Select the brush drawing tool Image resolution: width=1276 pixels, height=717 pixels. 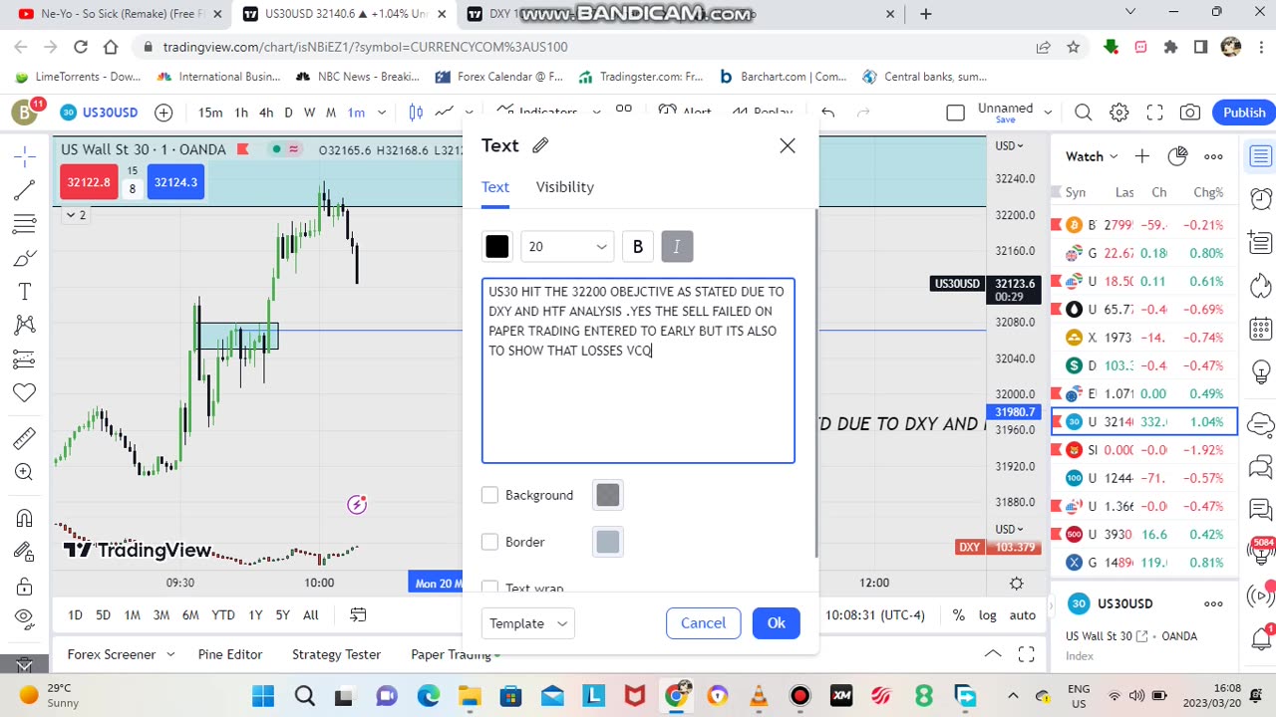[25, 258]
